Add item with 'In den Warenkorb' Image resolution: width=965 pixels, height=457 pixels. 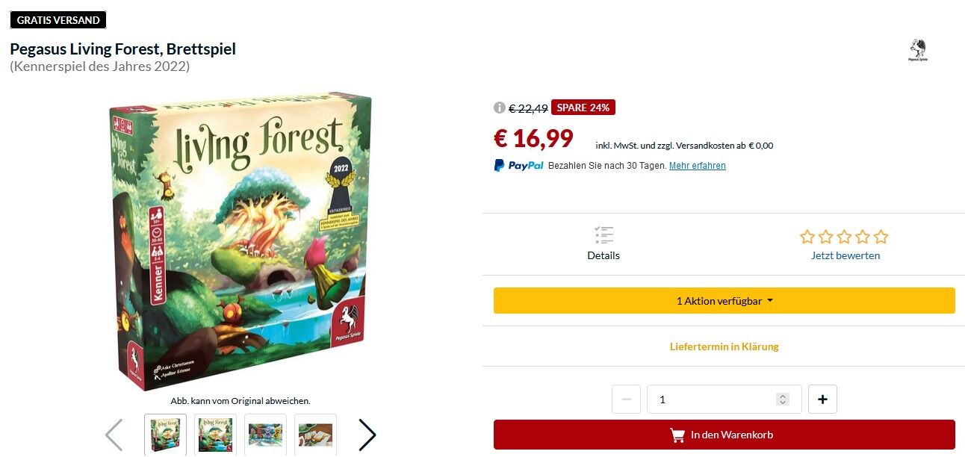coord(724,435)
